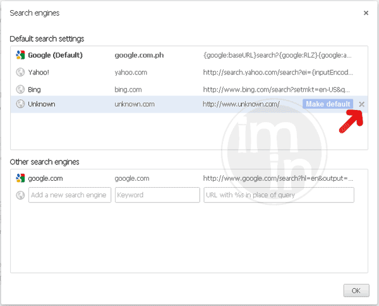
Task: Remove the Unknown search engine with X
Action: 361,104
